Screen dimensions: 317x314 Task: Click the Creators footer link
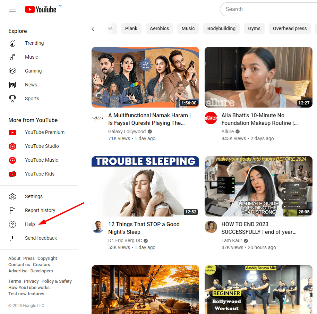(41, 265)
